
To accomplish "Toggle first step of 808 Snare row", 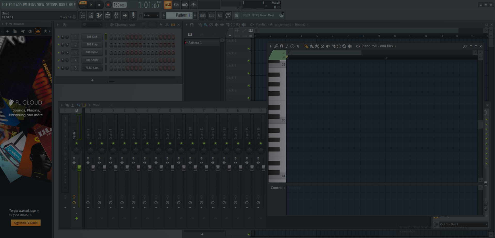I will click(111, 60).
